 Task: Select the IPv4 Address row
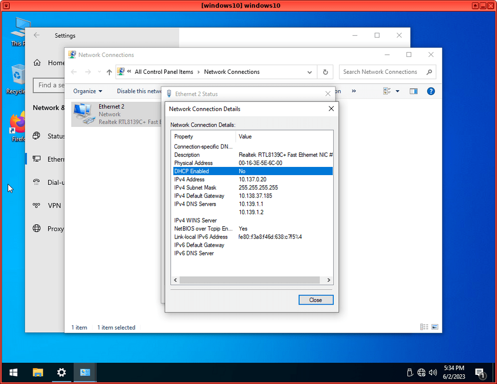253,179
